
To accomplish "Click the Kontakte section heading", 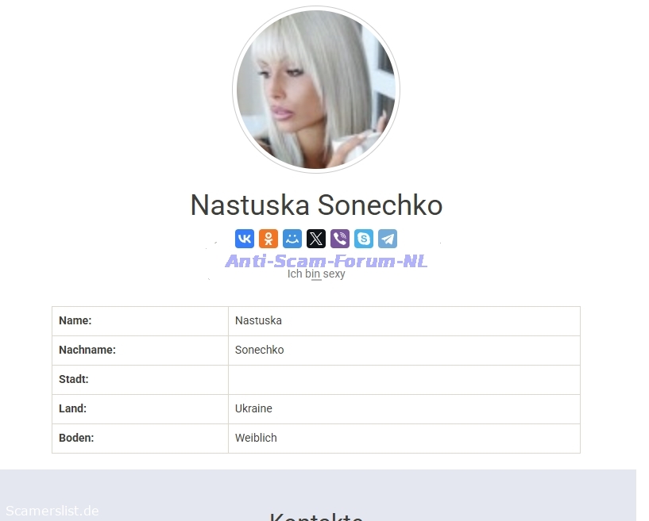I will [316, 516].
